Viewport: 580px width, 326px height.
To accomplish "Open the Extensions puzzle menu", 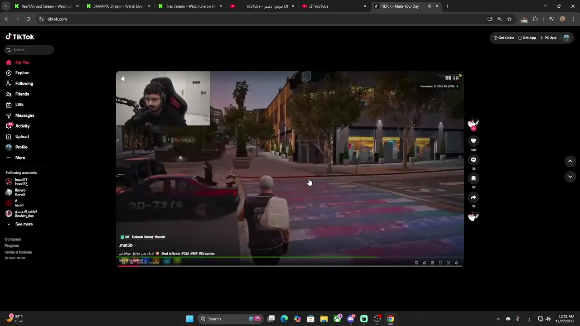I will (536, 19).
